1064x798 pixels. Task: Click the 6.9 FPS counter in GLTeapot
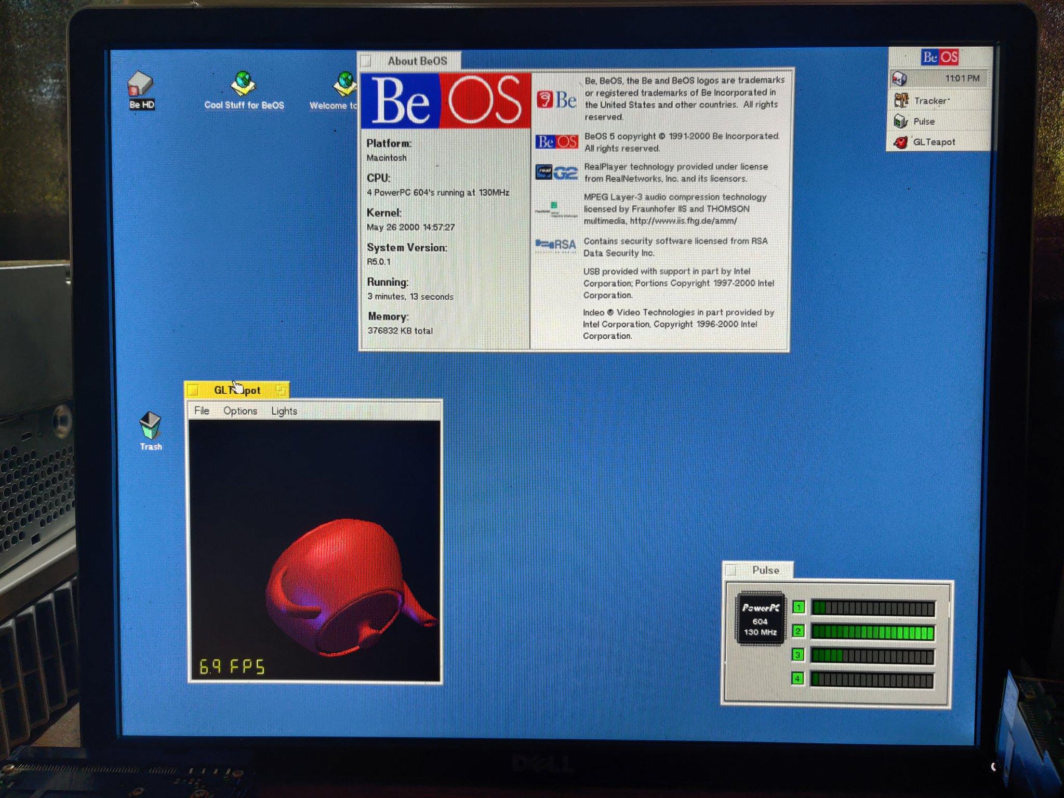232,667
